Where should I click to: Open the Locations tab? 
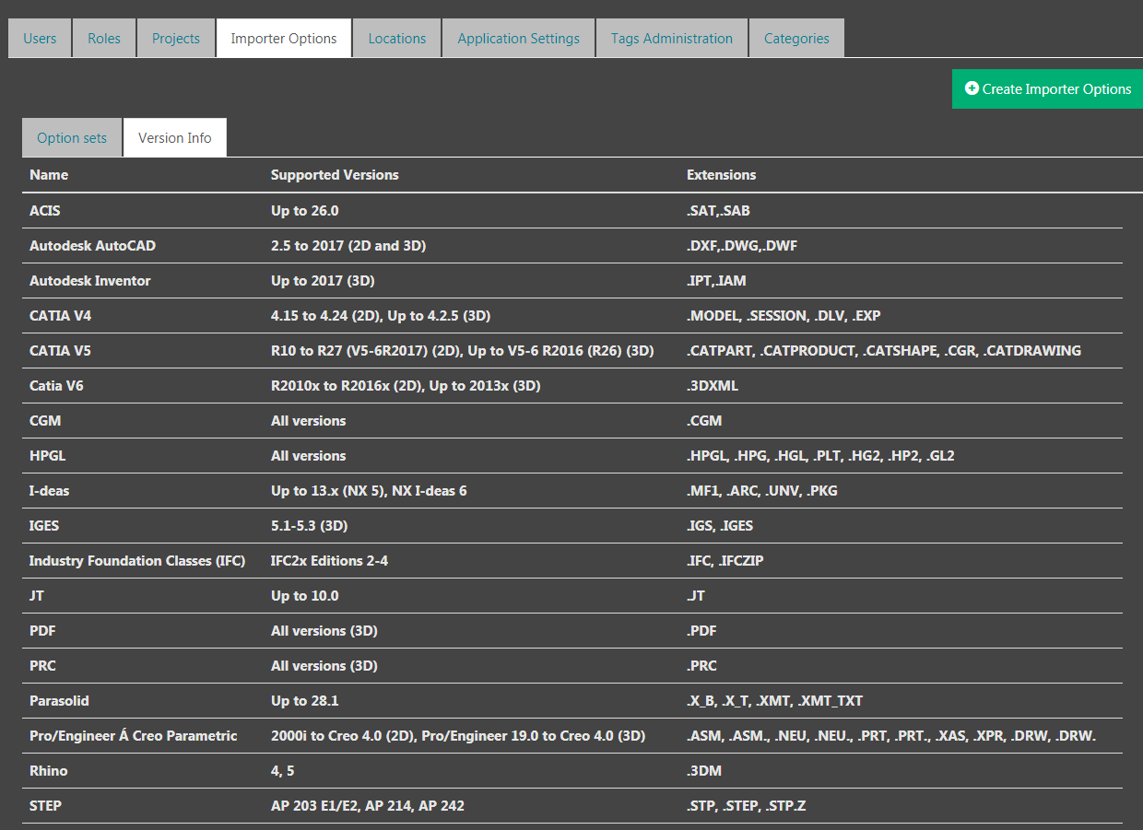pos(397,39)
